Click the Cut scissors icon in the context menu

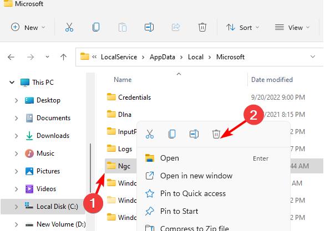pyautogui.click(x=150, y=134)
